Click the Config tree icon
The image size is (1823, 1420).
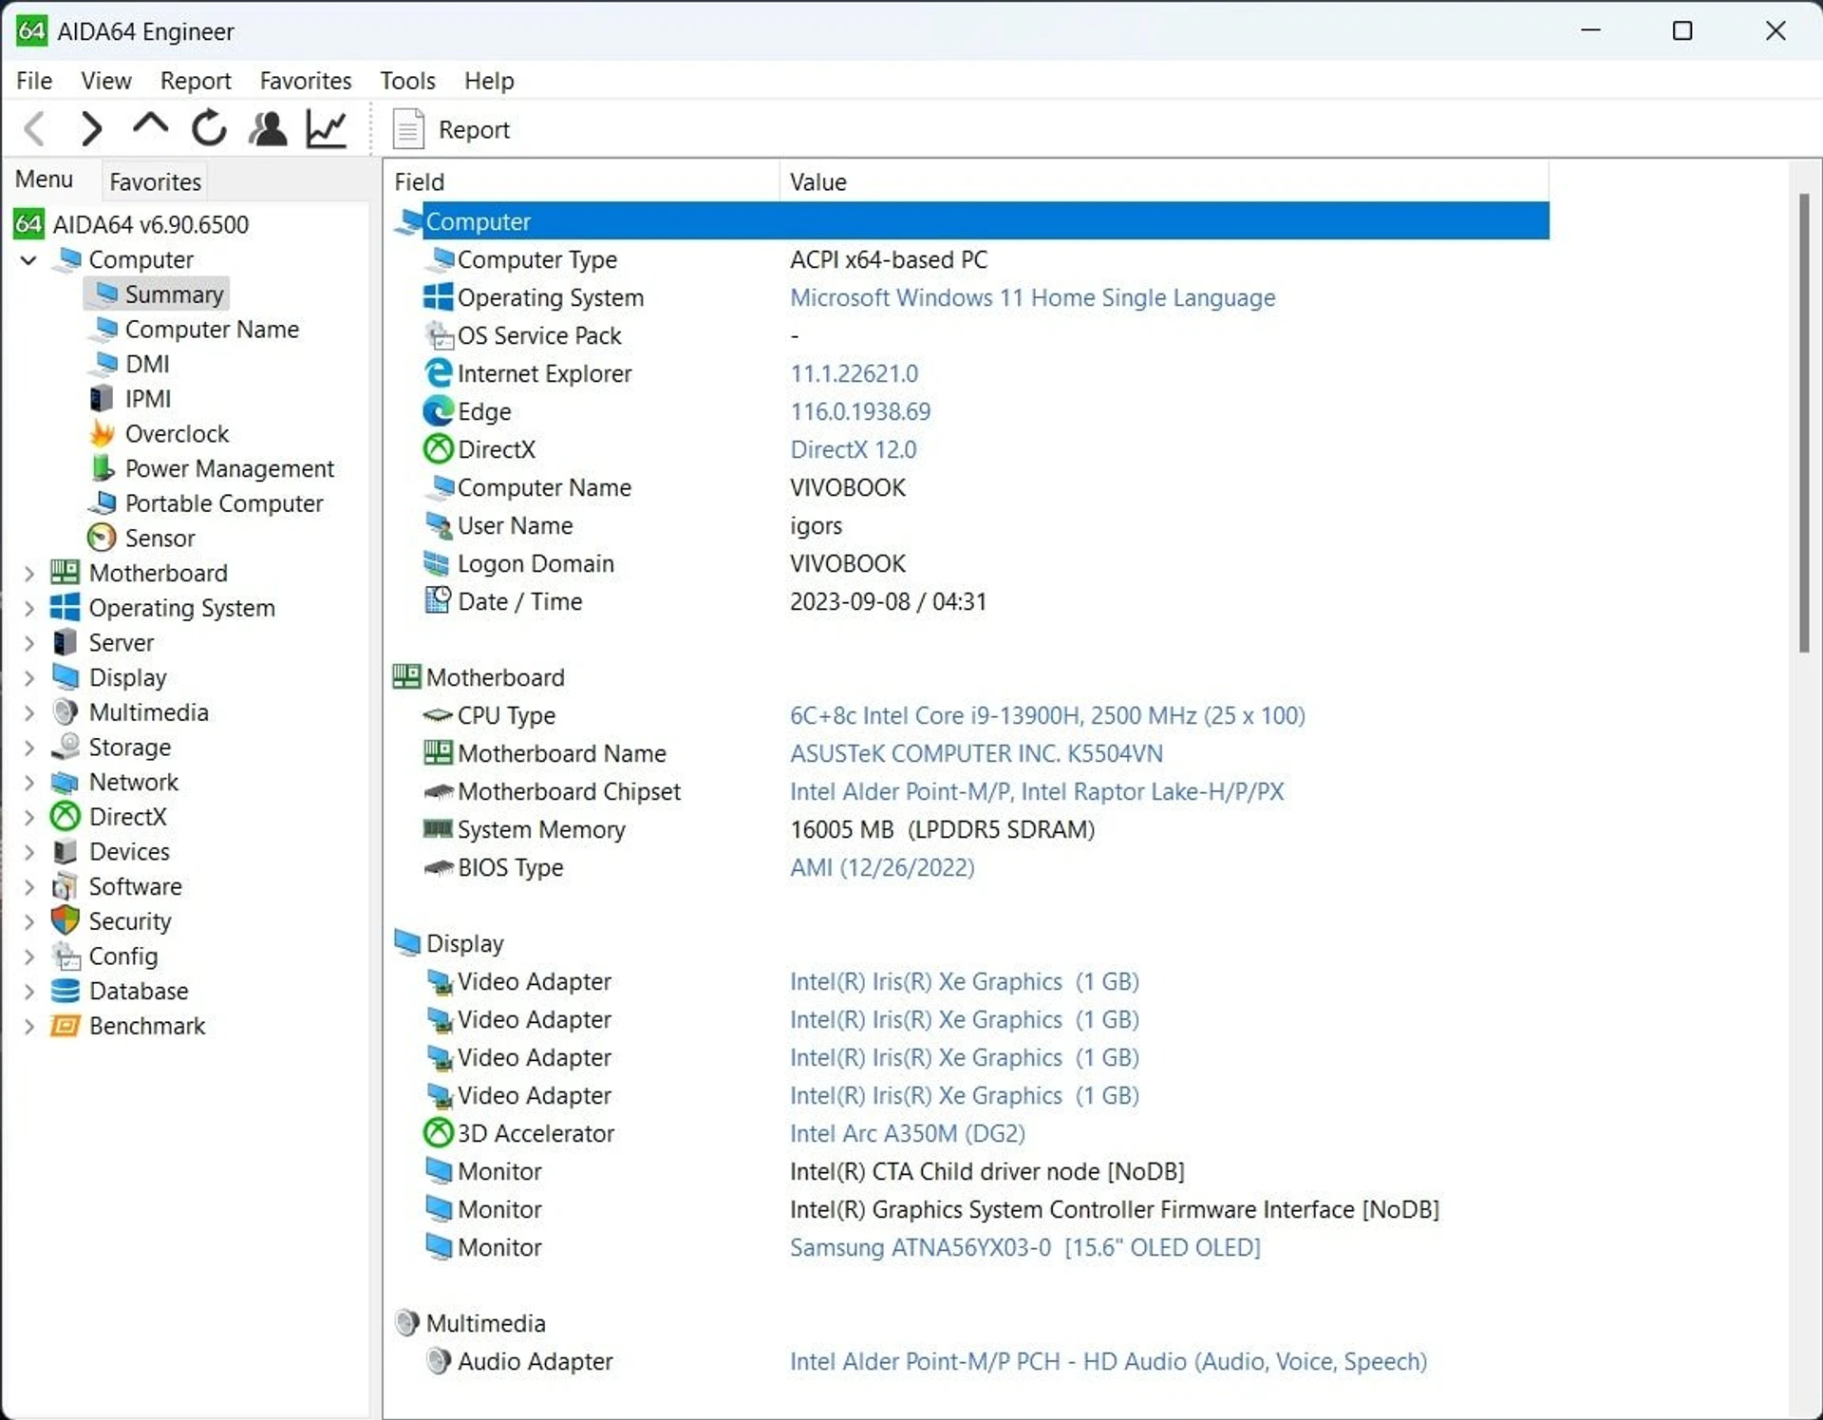pyautogui.click(x=65, y=956)
